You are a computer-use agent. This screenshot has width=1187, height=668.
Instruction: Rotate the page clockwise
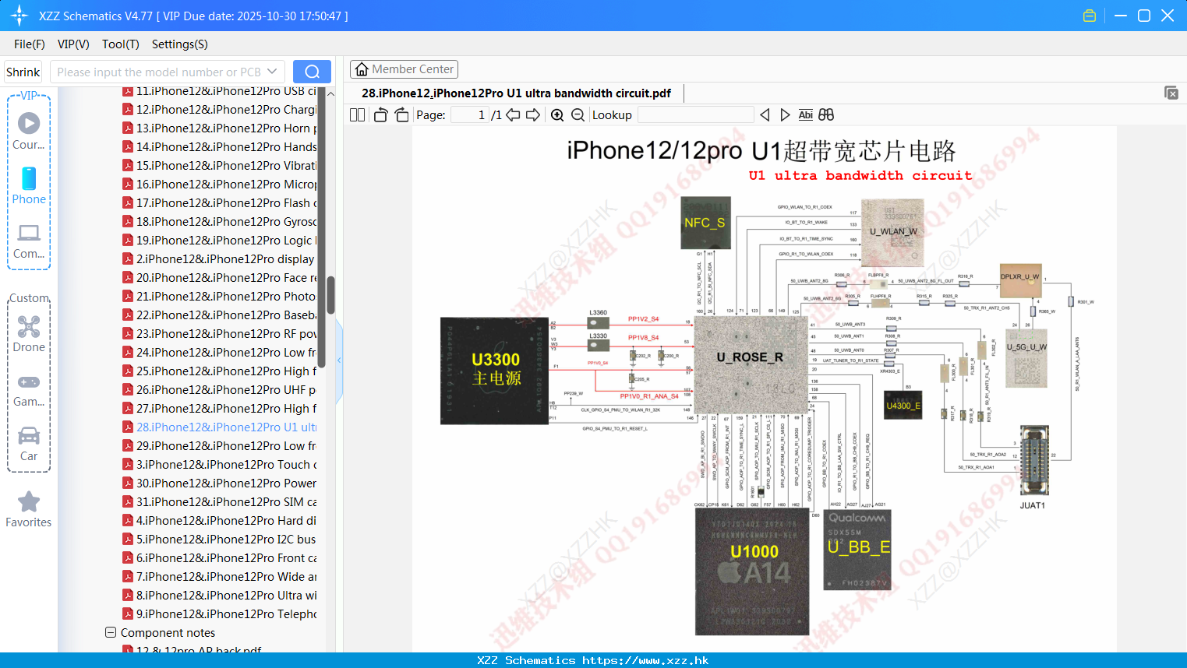click(401, 115)
